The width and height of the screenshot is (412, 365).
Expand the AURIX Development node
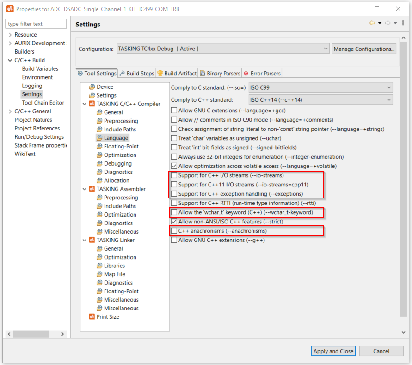10,43
